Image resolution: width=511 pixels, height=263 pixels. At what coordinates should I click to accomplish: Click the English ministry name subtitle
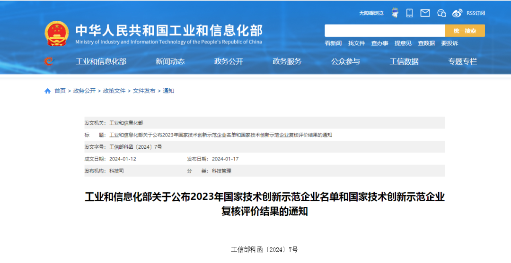click(x=168, y=42)
